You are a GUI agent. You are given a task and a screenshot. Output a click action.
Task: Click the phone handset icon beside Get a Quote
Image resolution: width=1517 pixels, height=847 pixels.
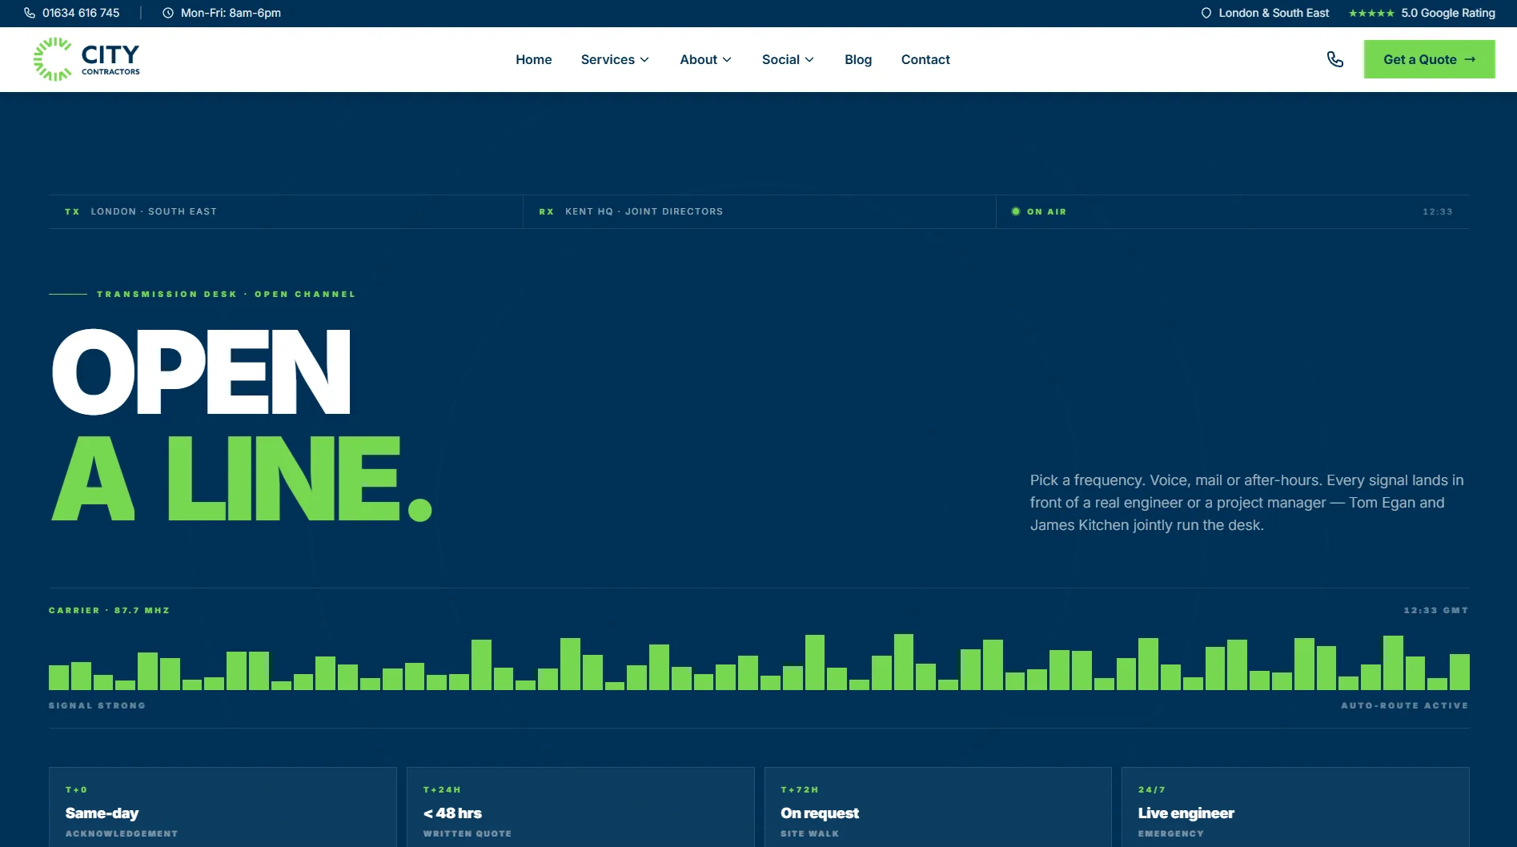coord(1334,59)
